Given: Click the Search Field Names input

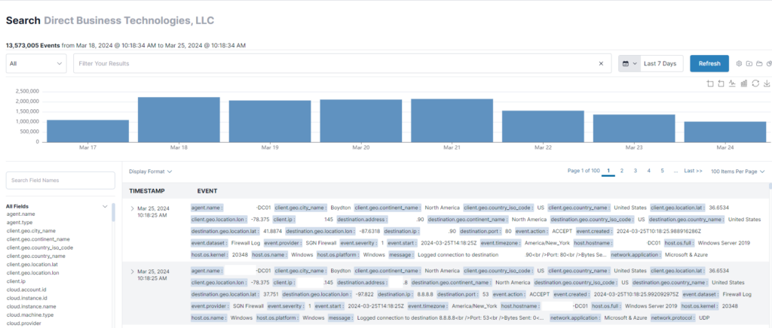Looking at the screenshot, I should pos(59,181).
